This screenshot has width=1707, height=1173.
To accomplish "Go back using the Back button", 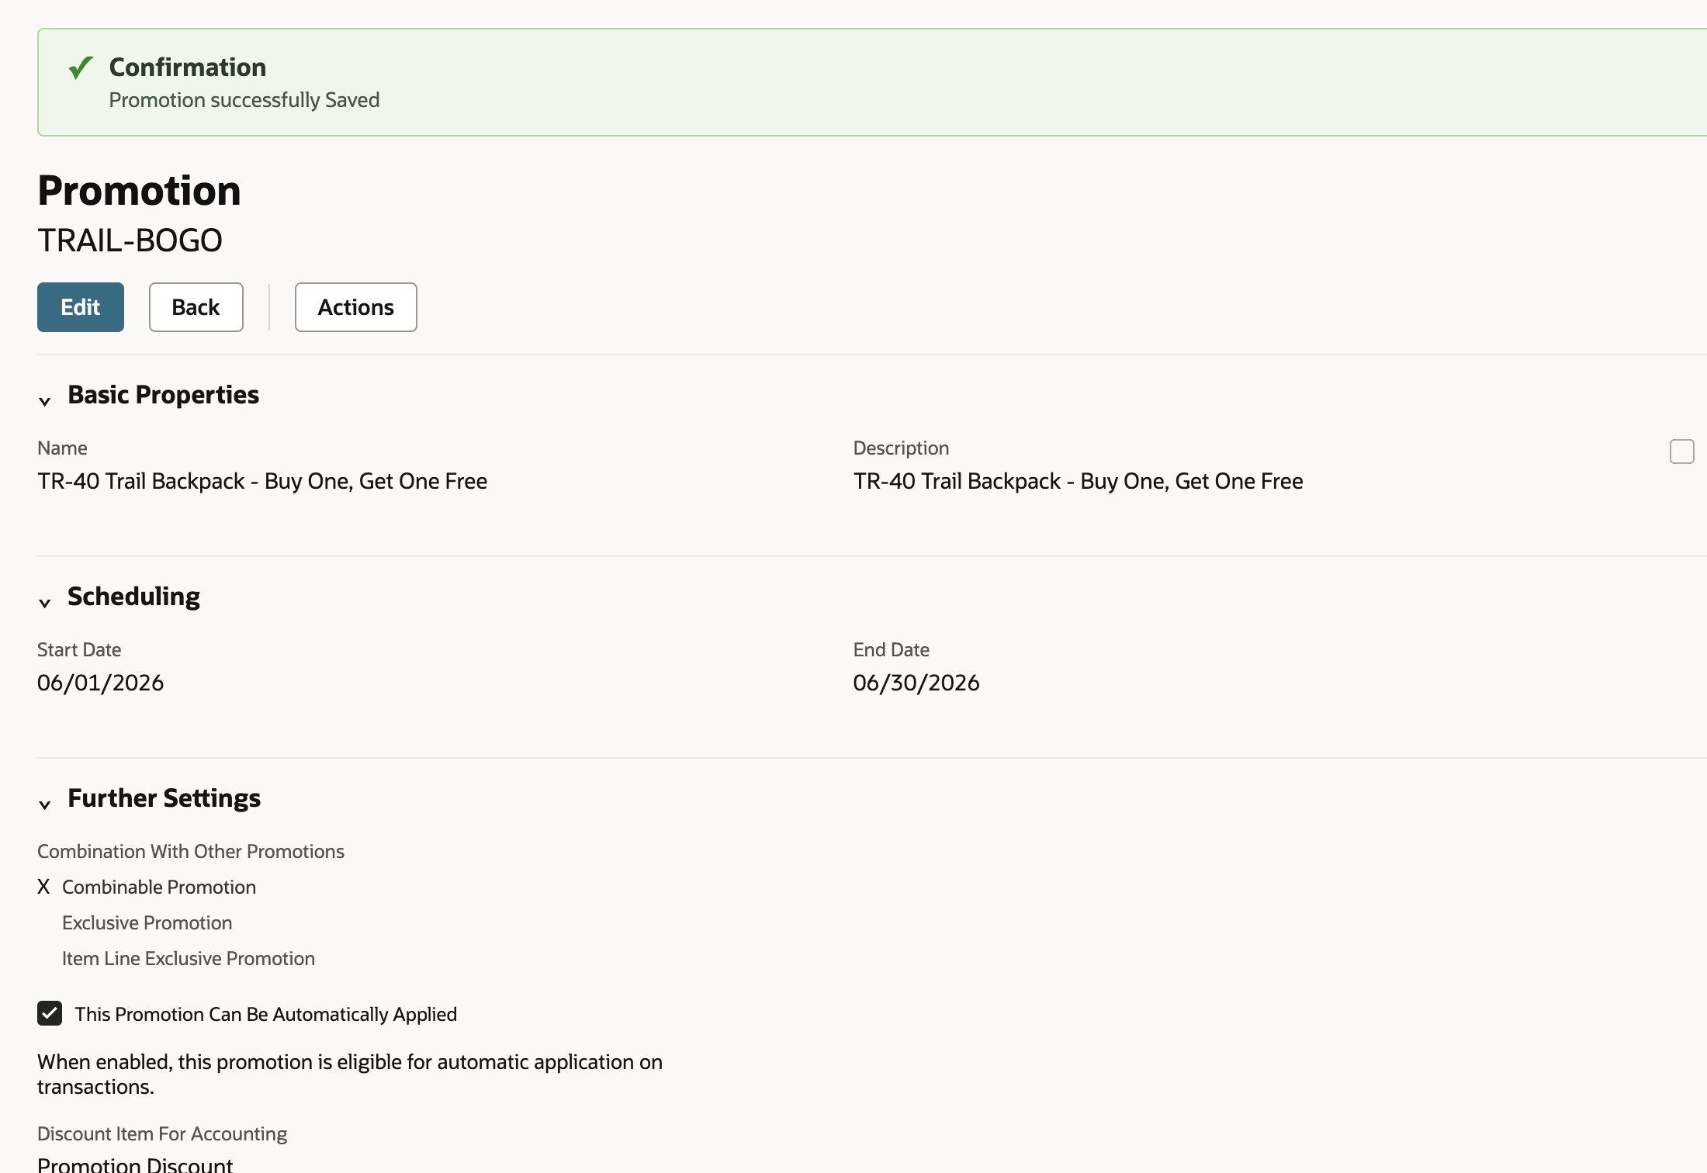I will 196,307.
